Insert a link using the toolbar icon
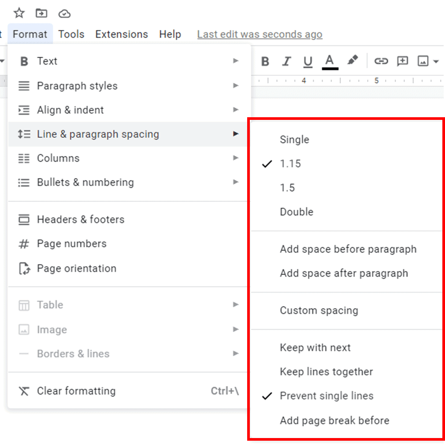 coord(382,61)
